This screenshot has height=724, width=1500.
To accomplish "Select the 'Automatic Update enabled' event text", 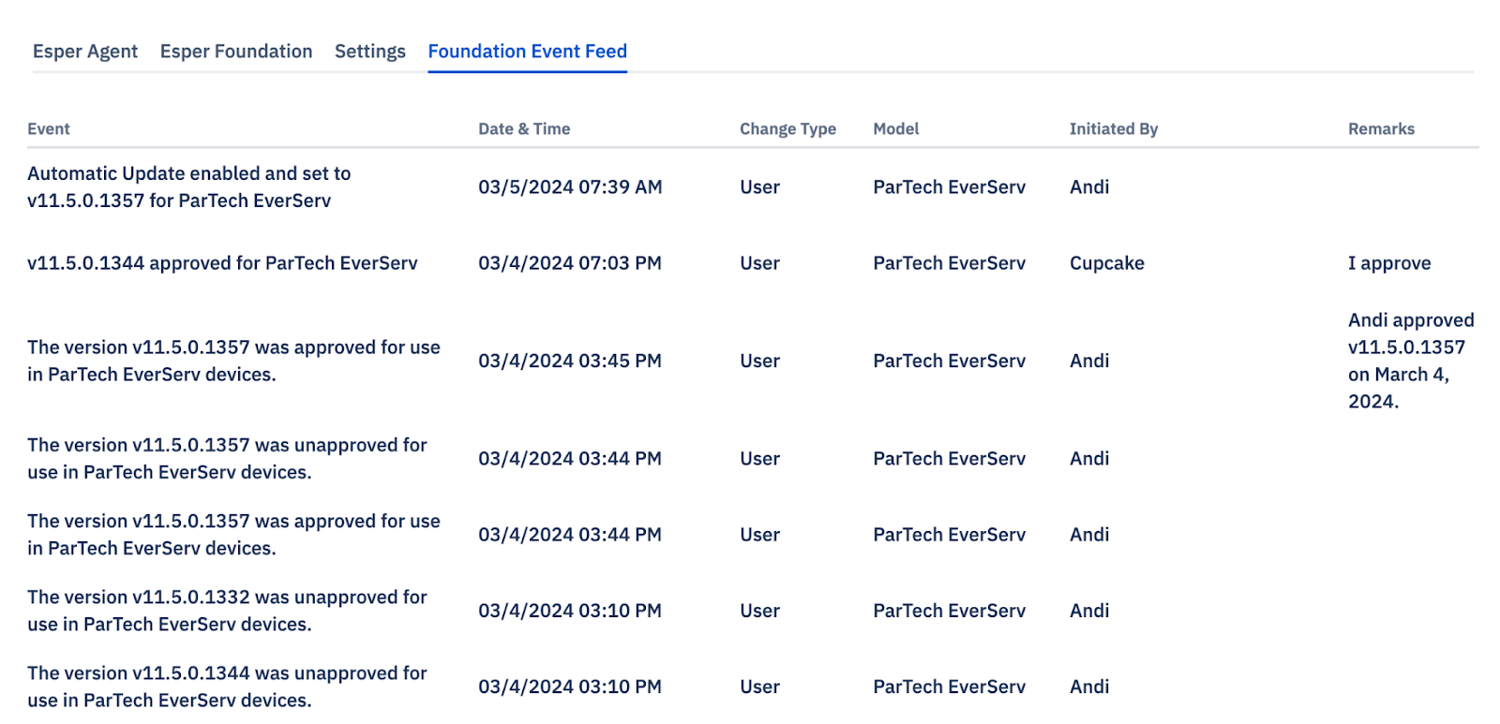I will (189, 187).
